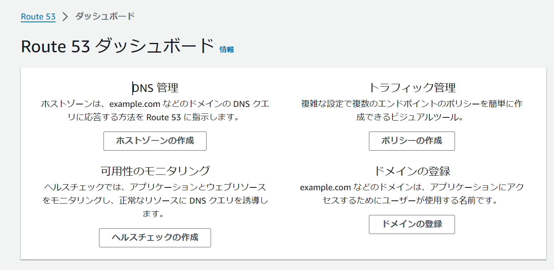Screen dimensions: 554x270
Task: Click the 複雑な設定で description paragraph
Action: (412, 111)
